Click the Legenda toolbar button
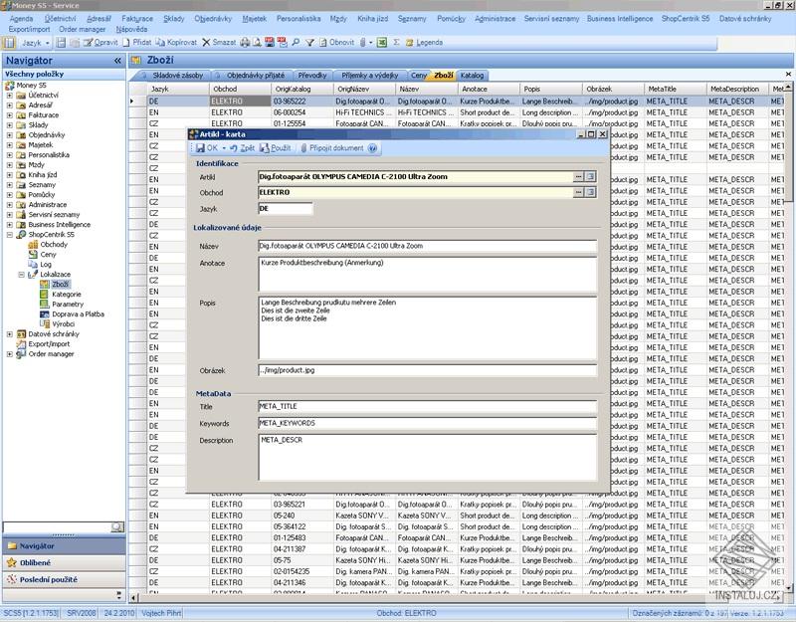The height and width of the screenshot is (622, 796). tap(425, 43)
